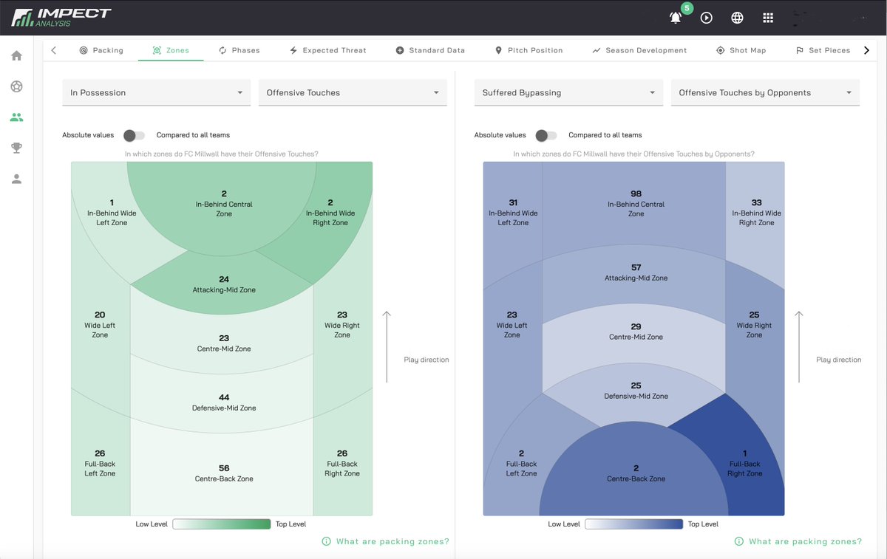Open the Season Development tab
Image resolution: width=887 pixels, height=559 pixels.
639,50
